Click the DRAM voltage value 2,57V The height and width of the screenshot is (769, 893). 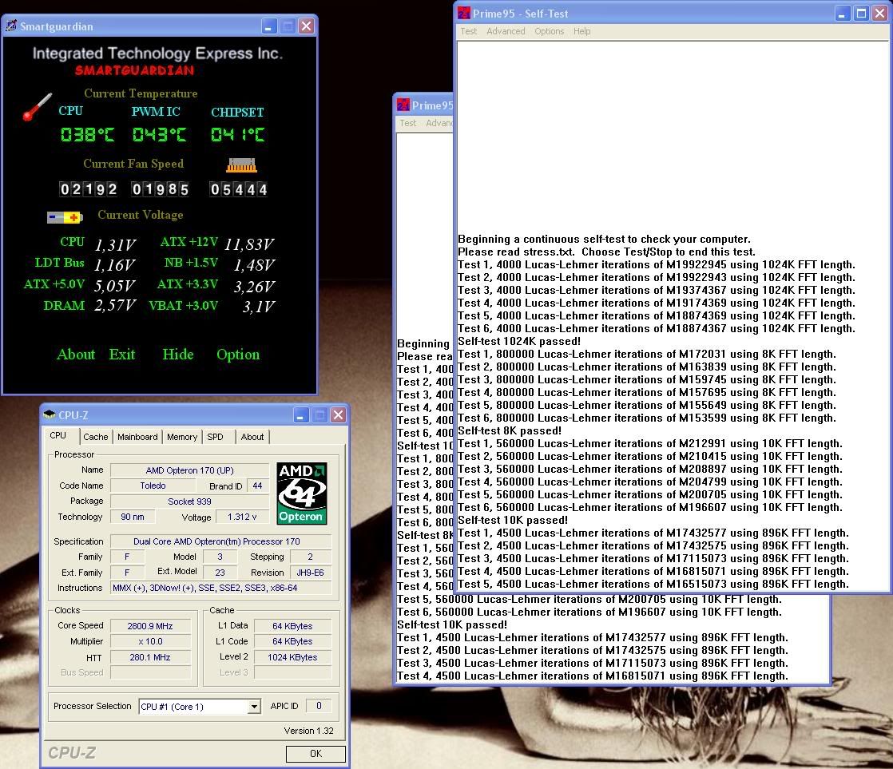coord(115,306)
